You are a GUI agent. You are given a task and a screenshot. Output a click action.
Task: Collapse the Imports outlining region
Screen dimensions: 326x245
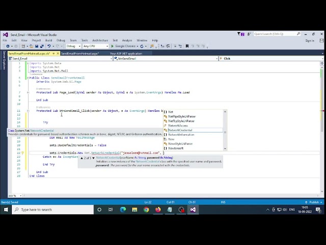point(28,63)
